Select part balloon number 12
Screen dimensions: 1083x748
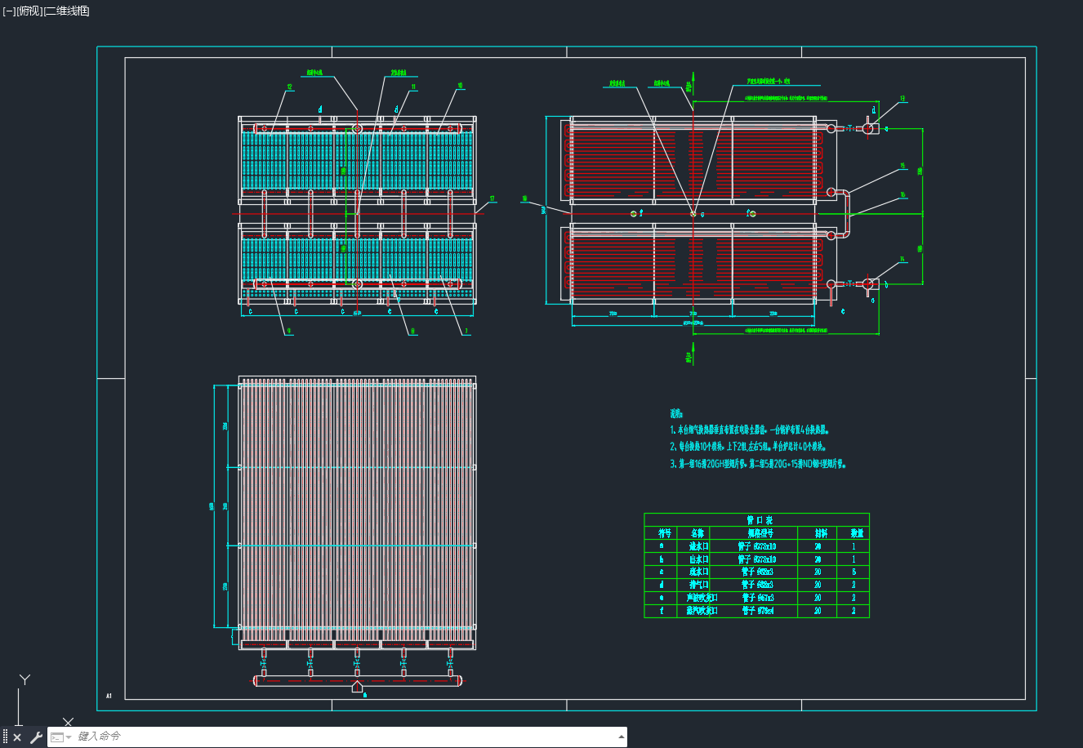click(x=290, y=86)
